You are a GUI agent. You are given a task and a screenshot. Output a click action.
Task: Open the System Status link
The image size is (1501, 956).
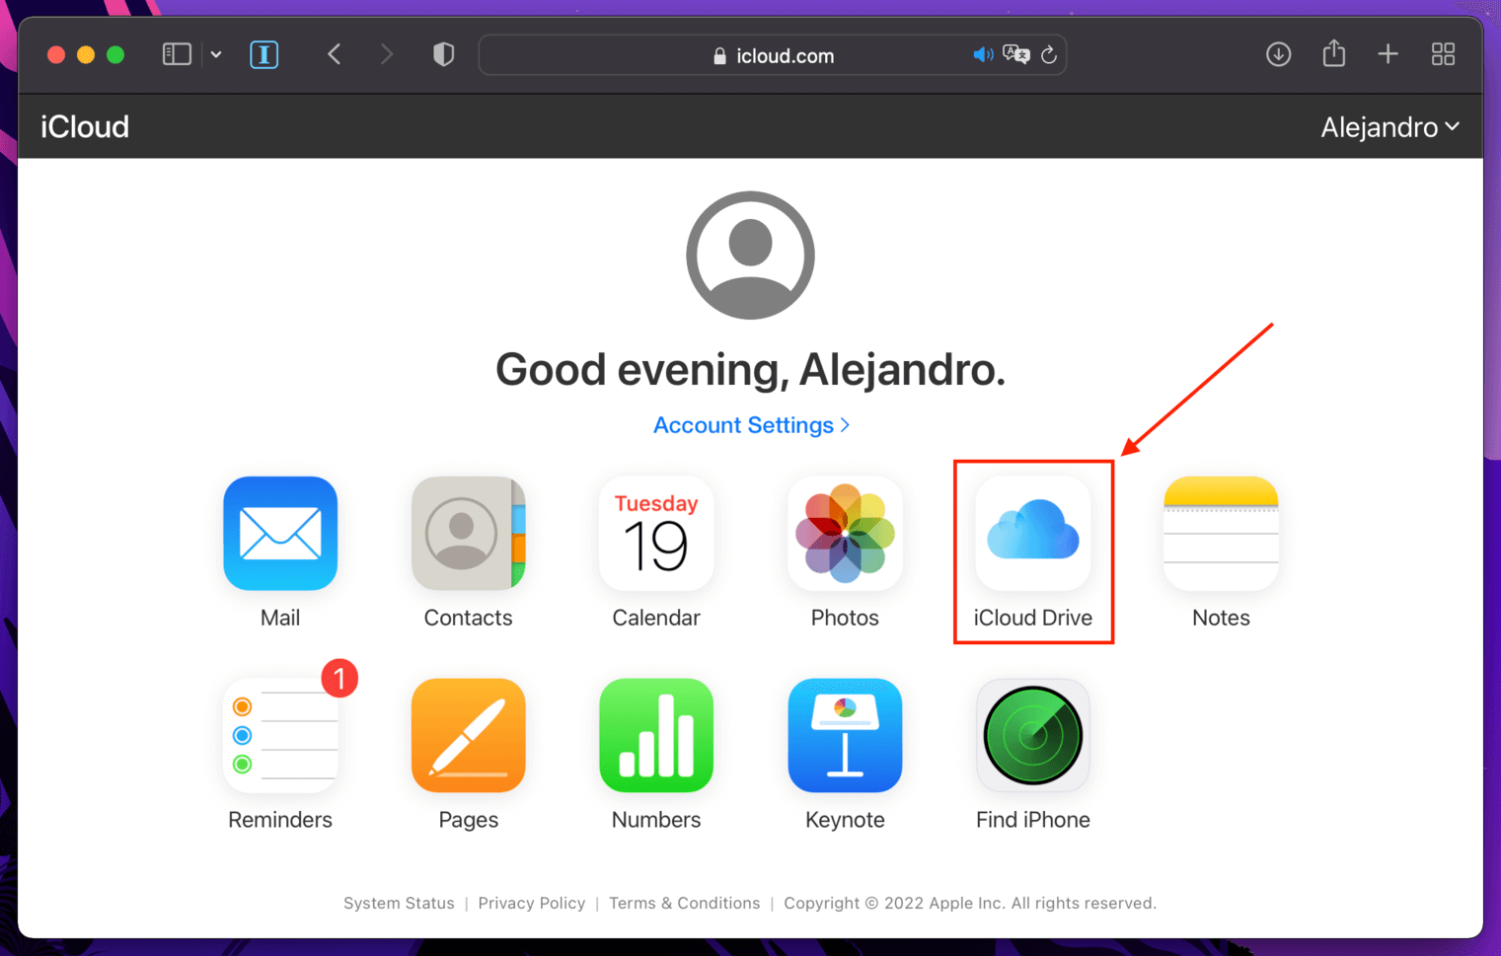[x=399, y=903]
